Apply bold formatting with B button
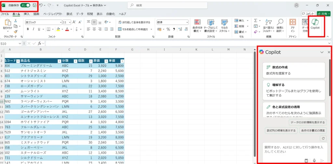 coord(28,29)
